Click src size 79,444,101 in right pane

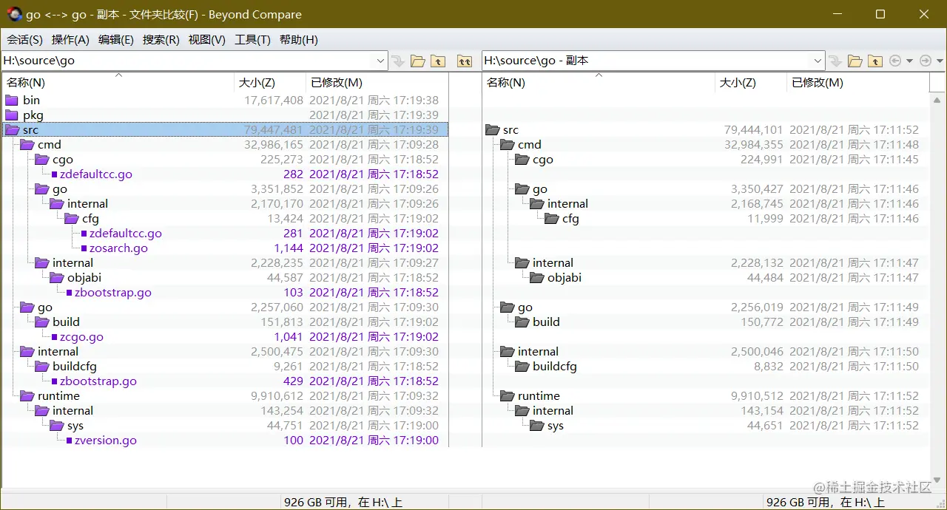coord(753,130)
